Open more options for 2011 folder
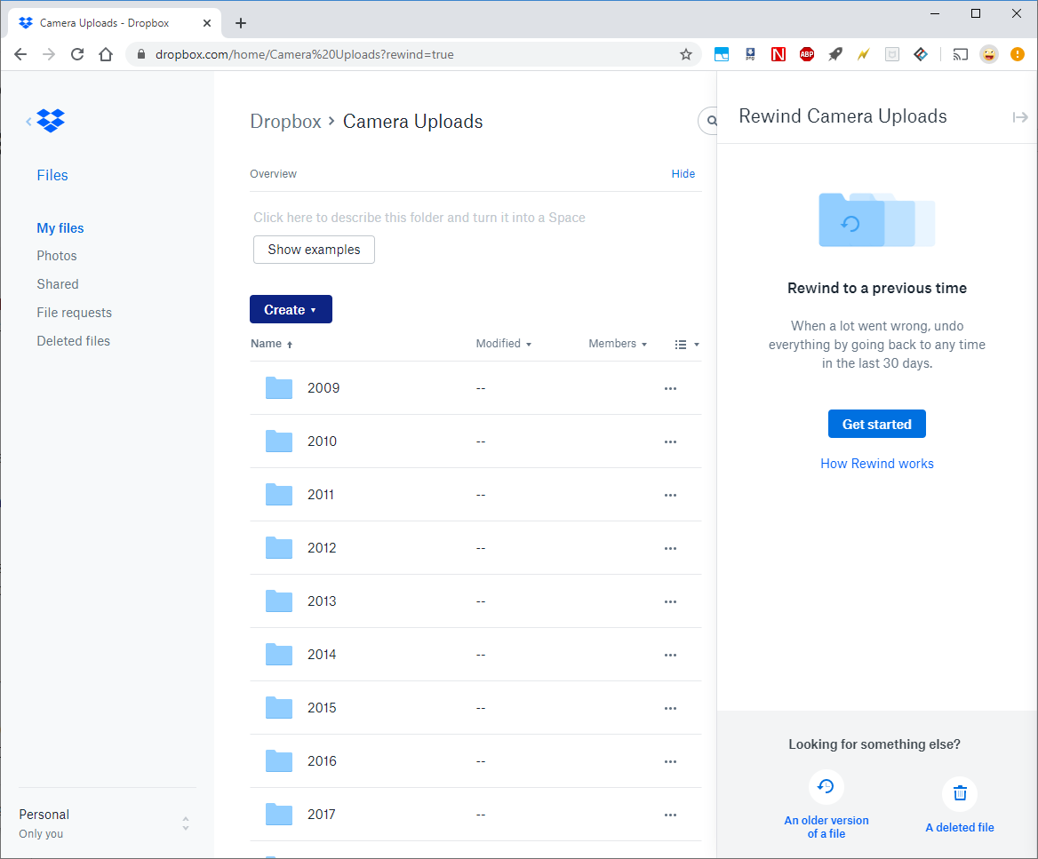The width and height of the screenshot is (1038, 859). (670, 495)
